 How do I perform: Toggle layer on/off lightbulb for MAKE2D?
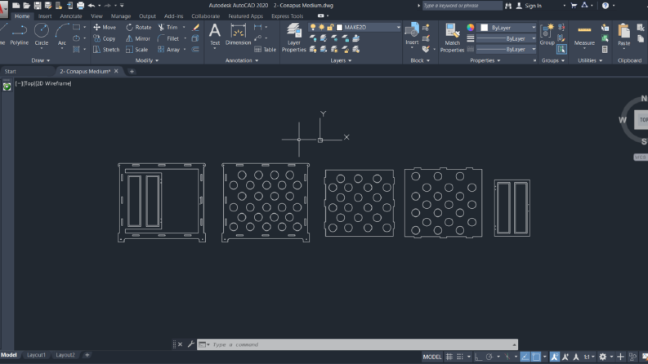click(x=313, y=27)
